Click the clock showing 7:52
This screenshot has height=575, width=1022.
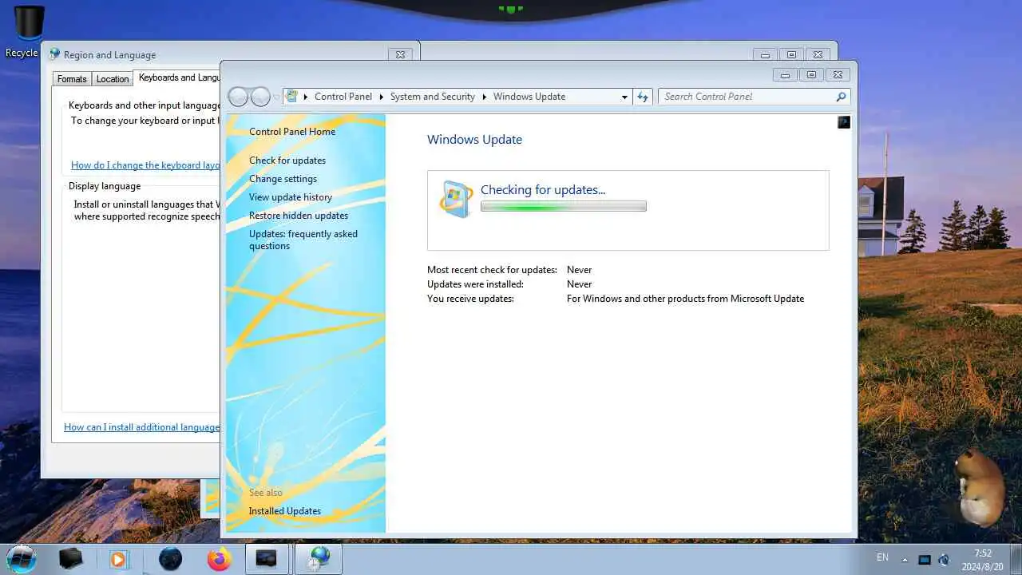click(984, 553)
